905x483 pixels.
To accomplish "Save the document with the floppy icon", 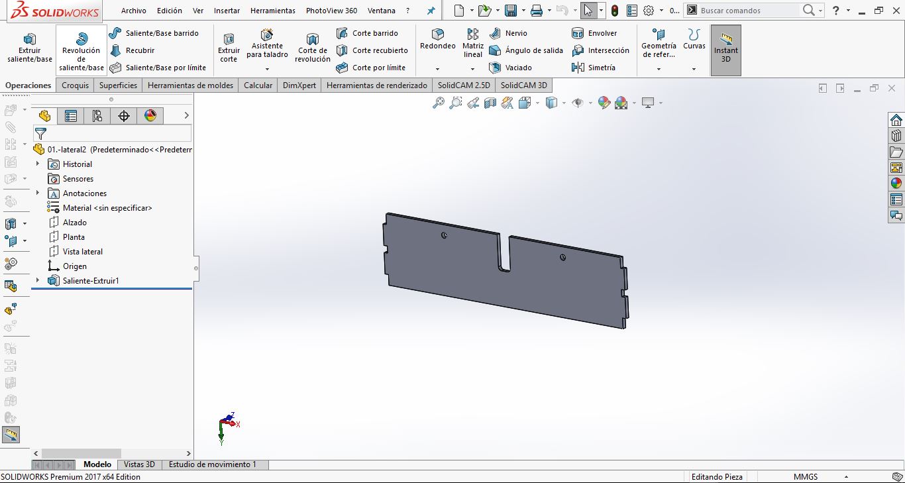I will click(510, 11).
